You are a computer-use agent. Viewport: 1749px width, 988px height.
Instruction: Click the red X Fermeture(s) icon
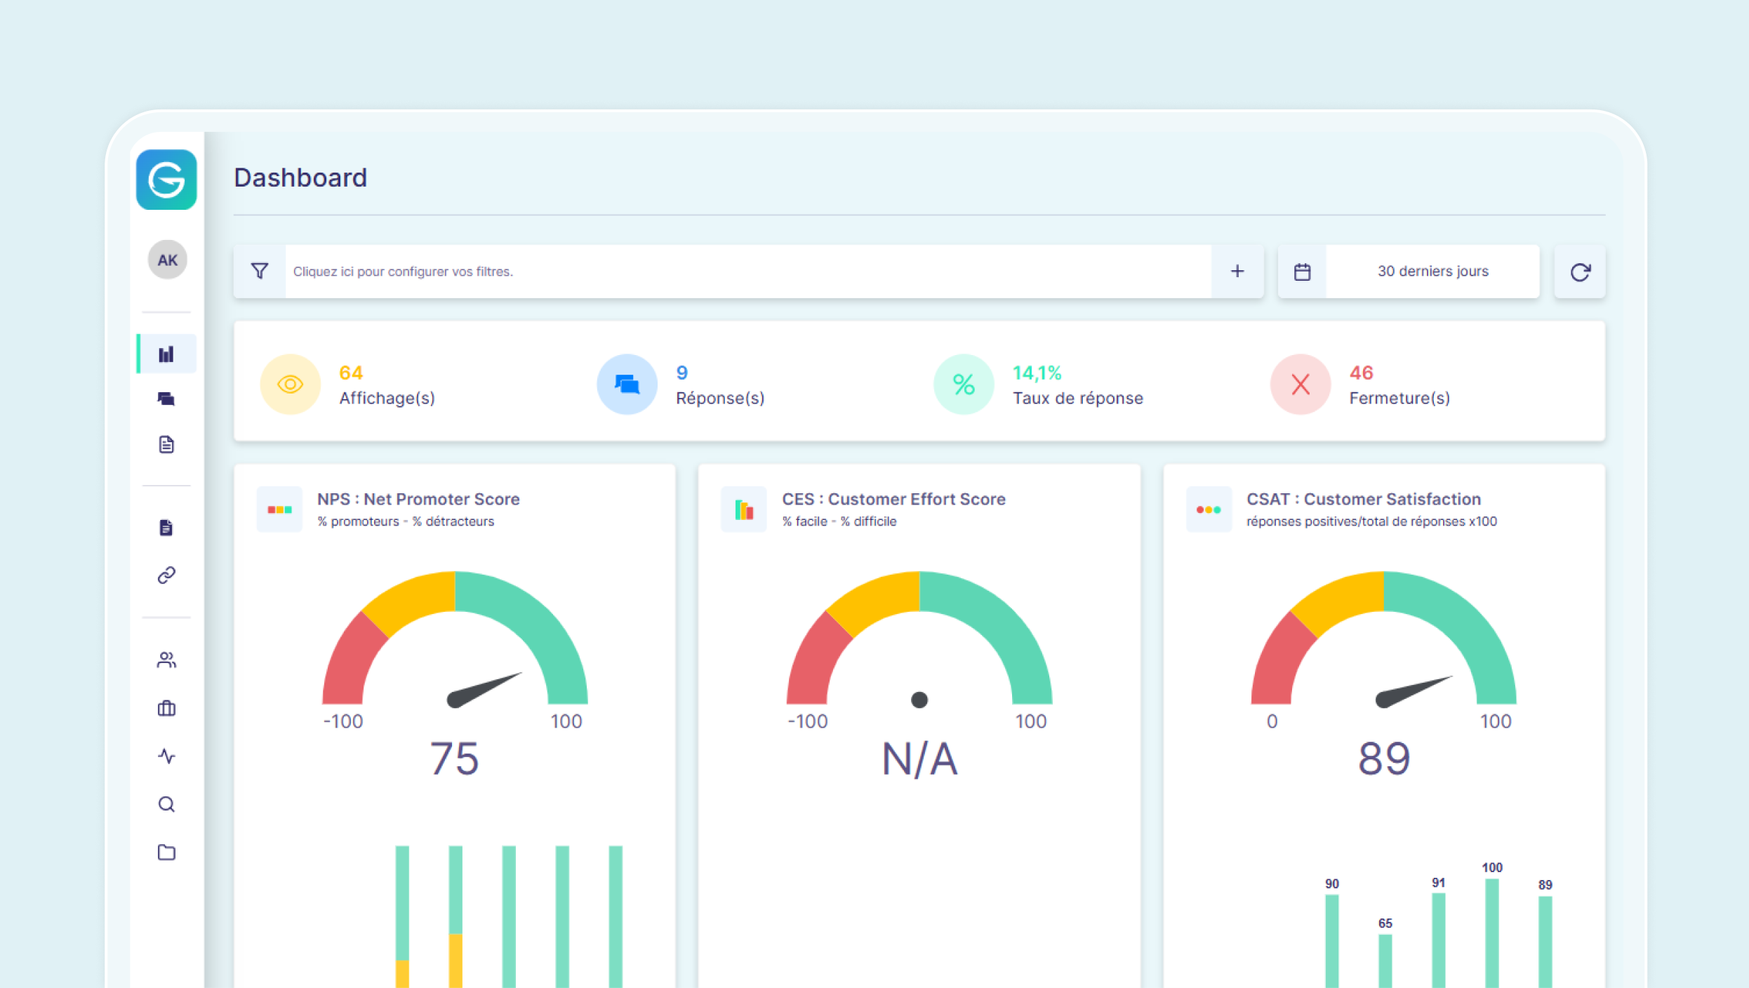[x=1301, y=385]
